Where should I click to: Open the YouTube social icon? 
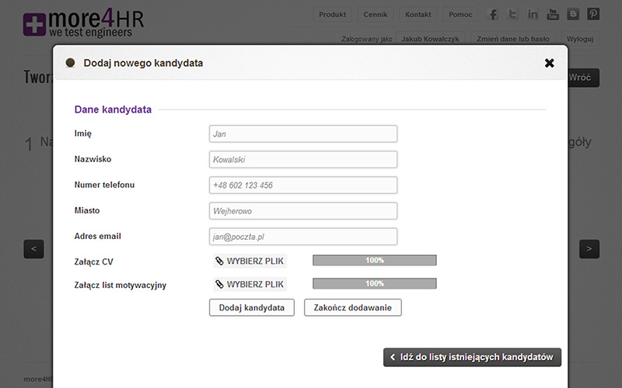click(x=553, y=14)
